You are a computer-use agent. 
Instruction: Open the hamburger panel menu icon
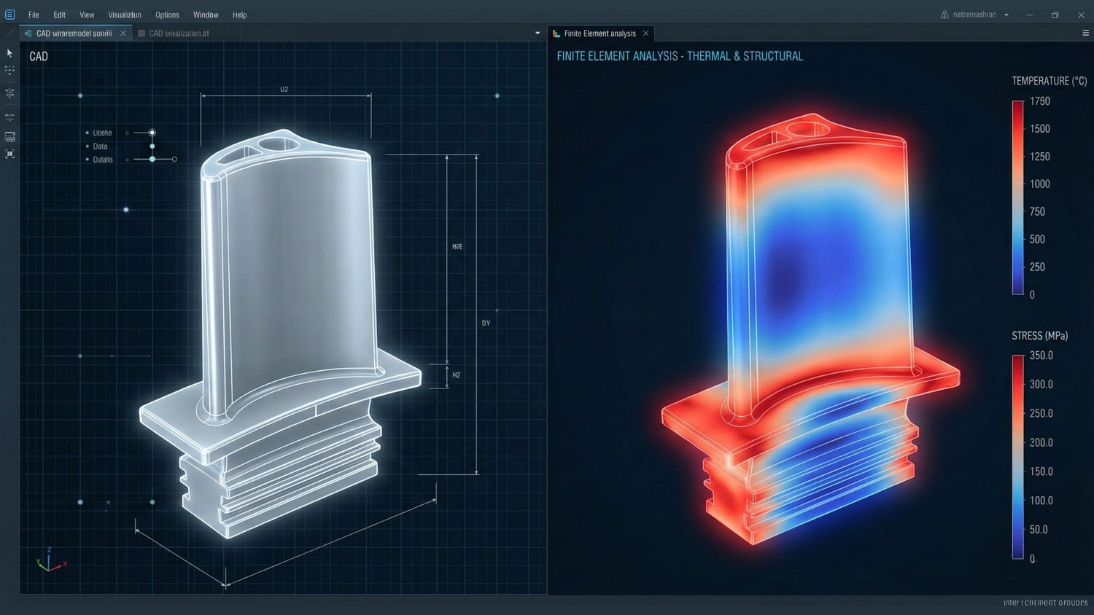tap(1085, 34)
